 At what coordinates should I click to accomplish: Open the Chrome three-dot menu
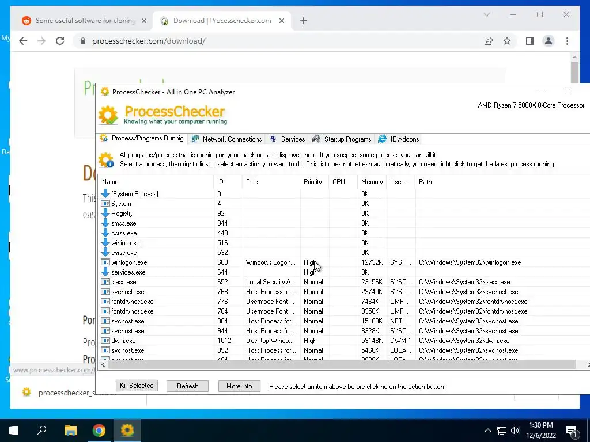pos(567,41)
